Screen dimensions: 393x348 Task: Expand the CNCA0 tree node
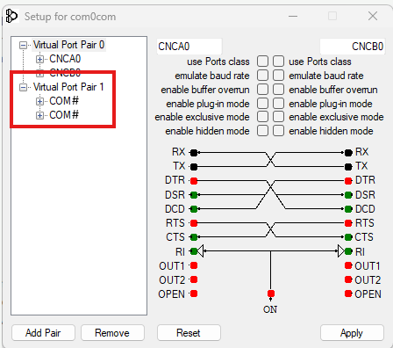[x=39, y=60]
